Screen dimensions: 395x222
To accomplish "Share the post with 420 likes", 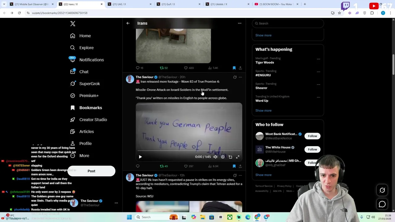I will [240, 68].
